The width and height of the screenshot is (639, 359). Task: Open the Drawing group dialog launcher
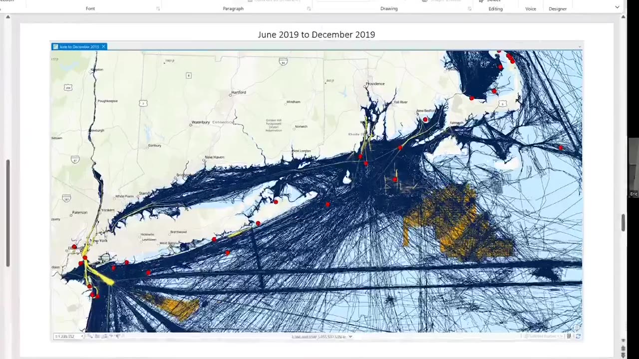point(469,8)
